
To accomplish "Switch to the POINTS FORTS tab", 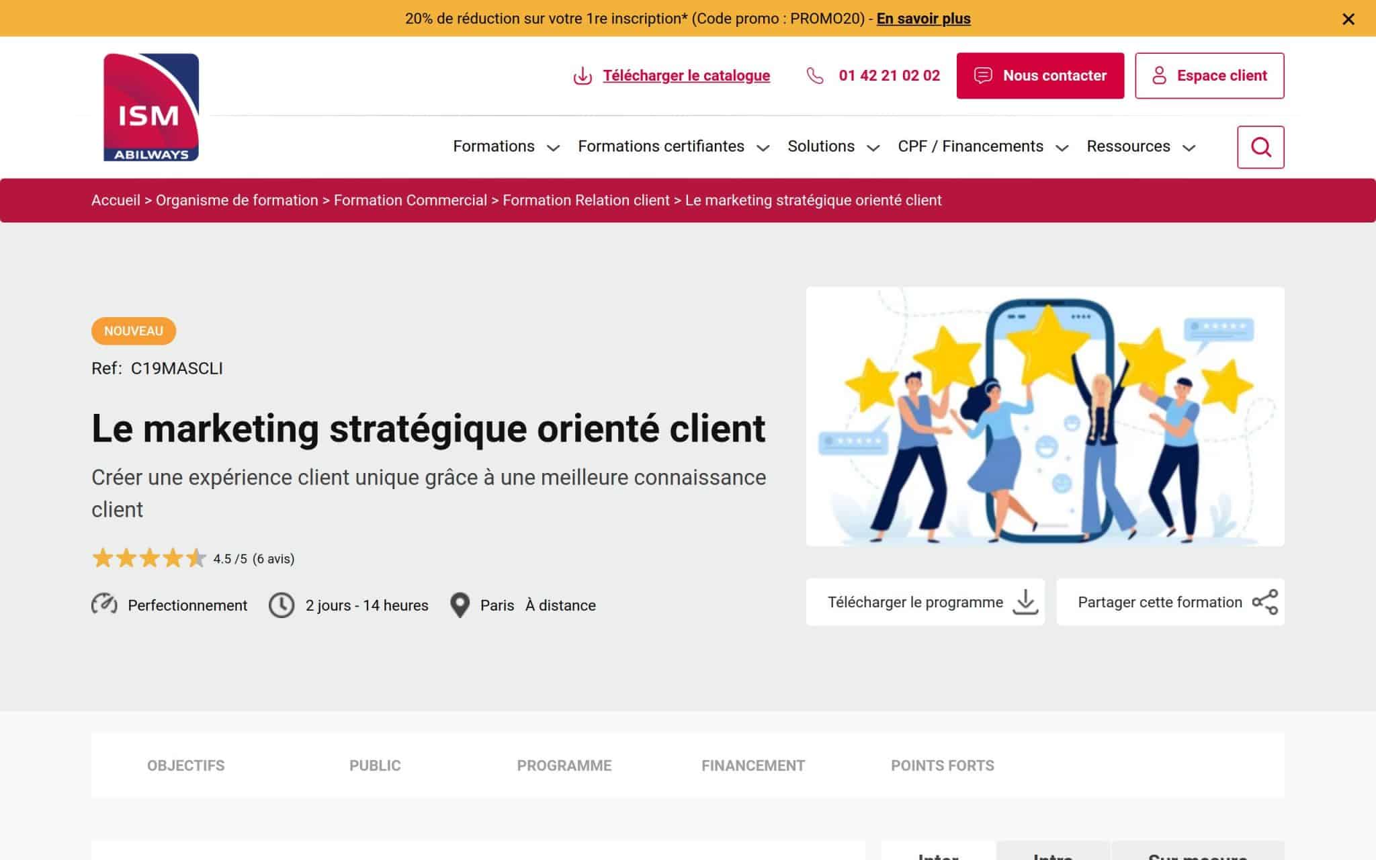I will 942,765.
